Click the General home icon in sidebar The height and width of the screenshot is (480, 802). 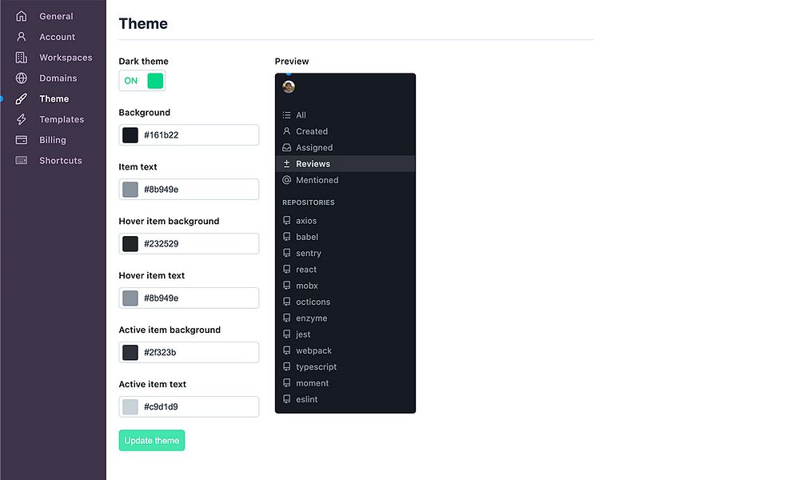(21, 16)
